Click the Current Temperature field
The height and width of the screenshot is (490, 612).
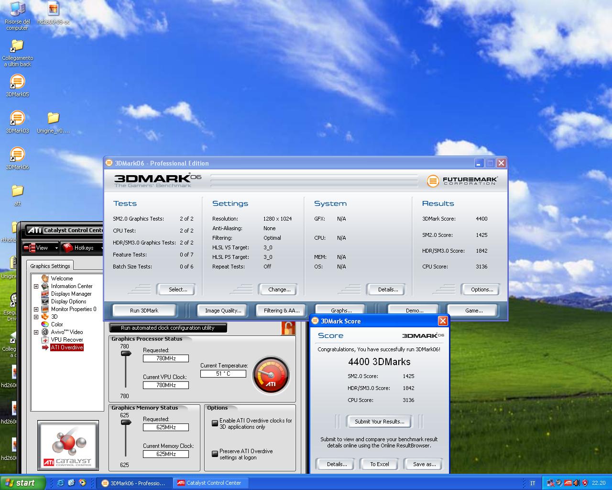click(x=223, y=374)
